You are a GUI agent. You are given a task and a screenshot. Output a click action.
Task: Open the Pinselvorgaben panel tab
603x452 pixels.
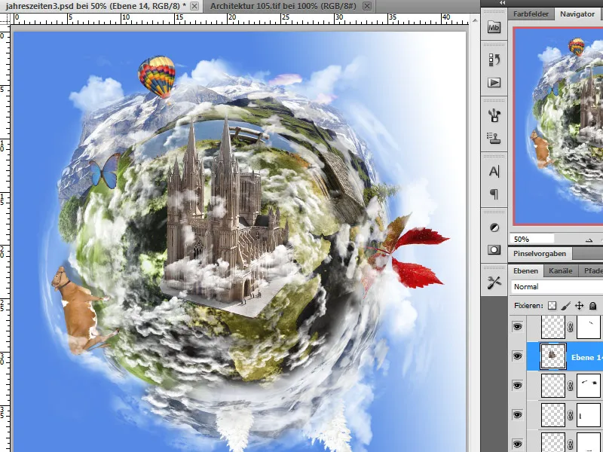point(540,254)
